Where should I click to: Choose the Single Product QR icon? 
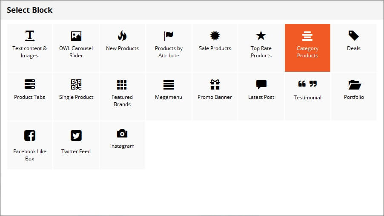click(76, 84)
